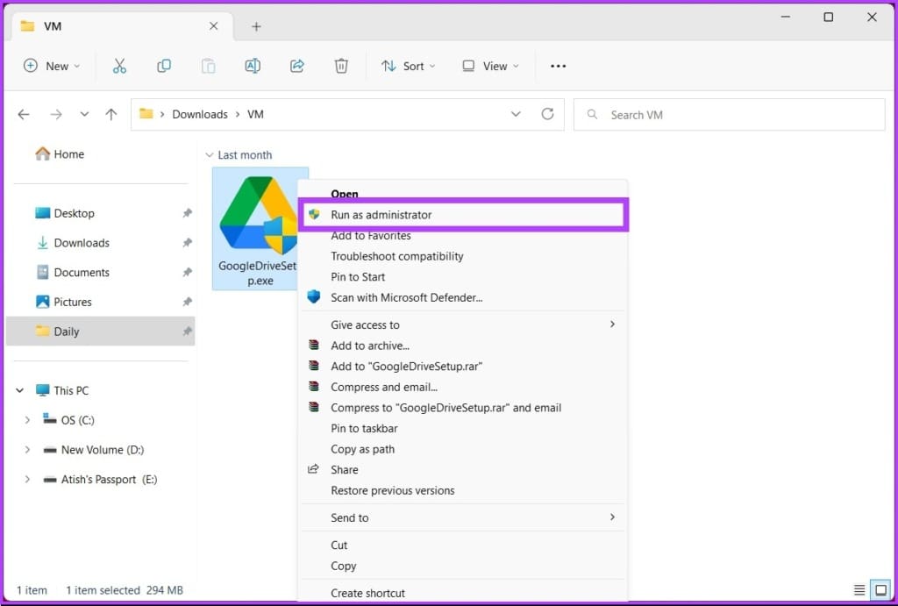
Task: Open the New dropdown menu
Action: click(x=52, y=66)
